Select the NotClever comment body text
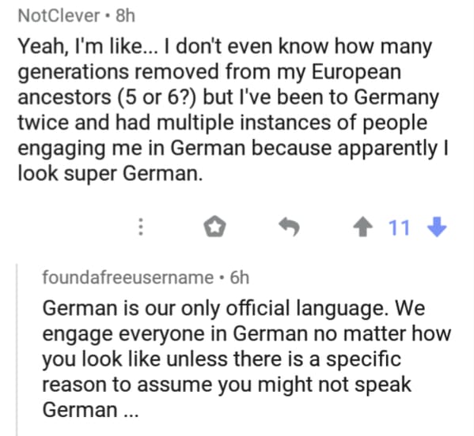Image resolution: width=474 pixels, height=436 pixels. click(233, 110)
